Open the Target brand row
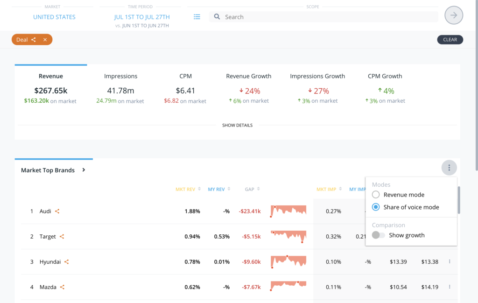This screenshot has height=303, width=478. 48,237
